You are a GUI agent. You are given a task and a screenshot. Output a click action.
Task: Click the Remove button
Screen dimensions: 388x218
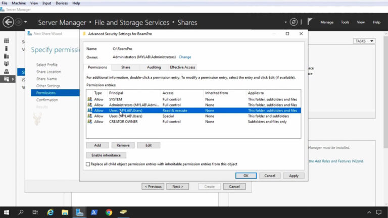[123, 145]
